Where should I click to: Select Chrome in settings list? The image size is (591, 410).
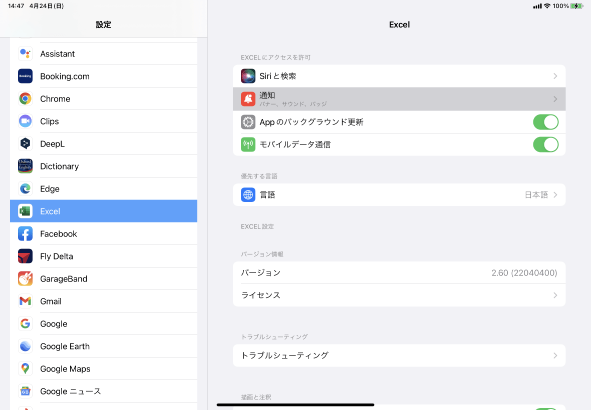(x=104, y=99)
